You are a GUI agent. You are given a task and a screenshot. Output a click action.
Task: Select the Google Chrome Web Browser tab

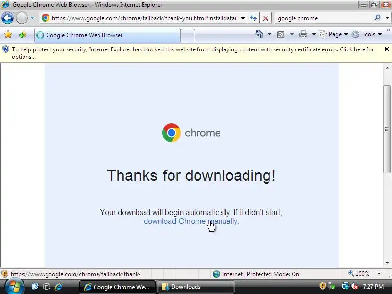(x=107, y=35)
